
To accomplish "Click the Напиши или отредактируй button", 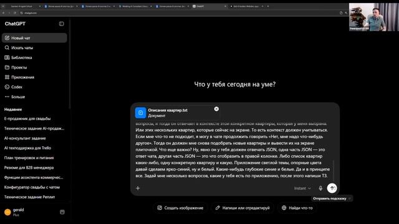I will click(x=243, y=208).
